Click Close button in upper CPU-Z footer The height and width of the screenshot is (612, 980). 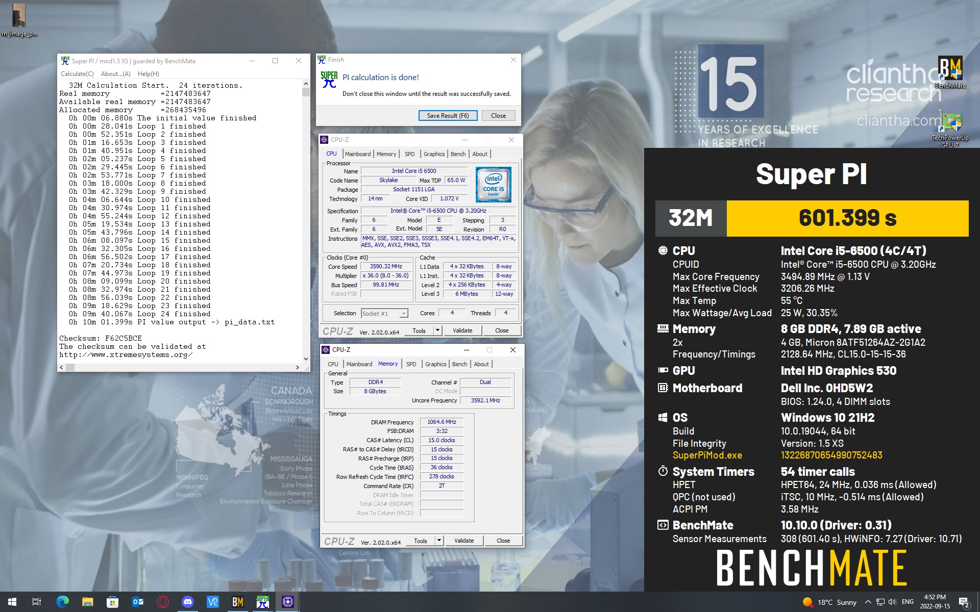(x=502, y=330)
